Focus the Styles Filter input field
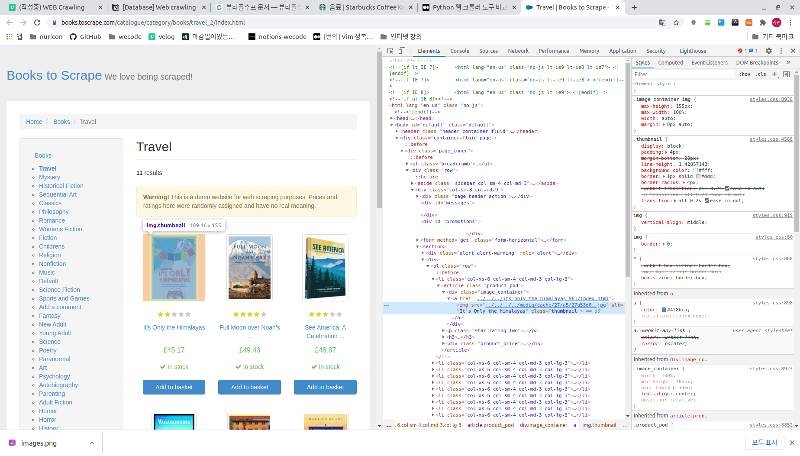800x456 pixels. point(684,74)
